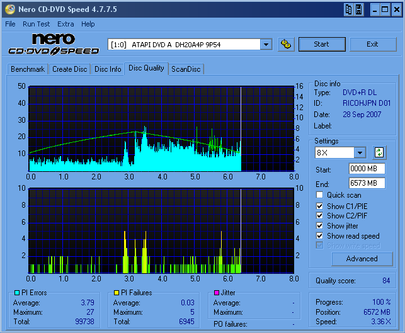Viewport: 405px width, 333px height.
Task: Click the Exit button
Action: coord(373,44)
